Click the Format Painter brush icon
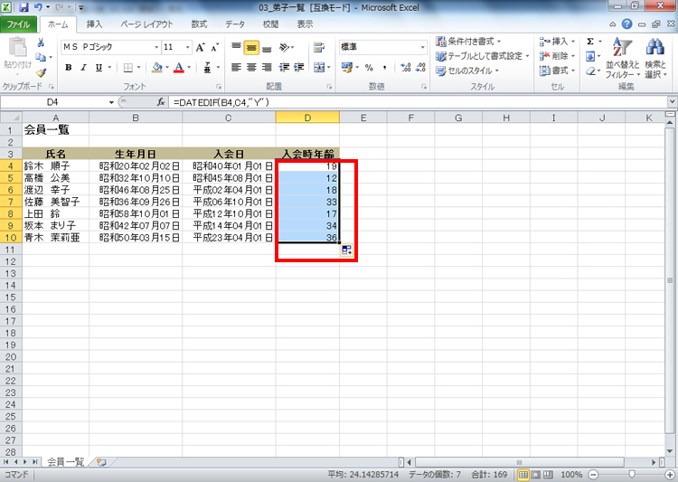This screenshot has height=482, width=678. point(41,72)
